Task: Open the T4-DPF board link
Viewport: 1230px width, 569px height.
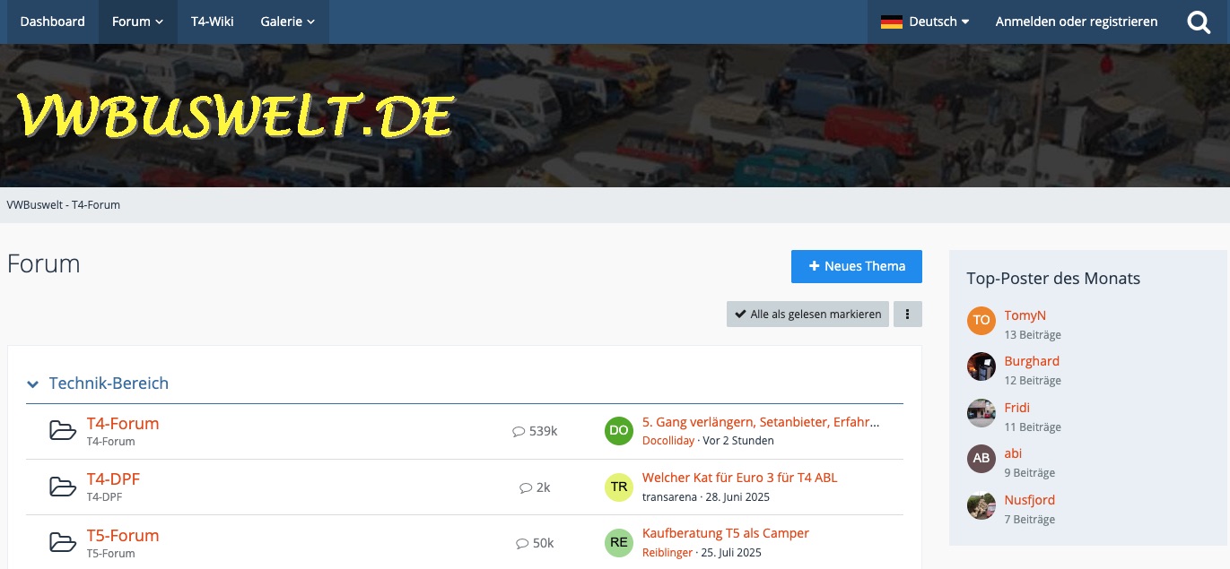Action: coord(113,479)
